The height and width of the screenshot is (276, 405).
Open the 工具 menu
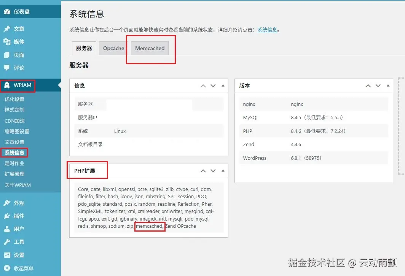(x=30, y=242)
